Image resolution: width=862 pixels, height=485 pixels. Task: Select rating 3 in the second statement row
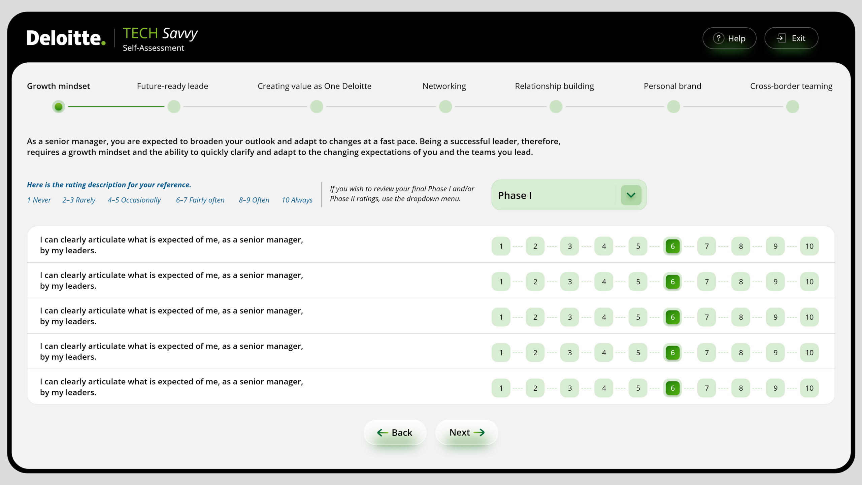click(x=569, y=282)
